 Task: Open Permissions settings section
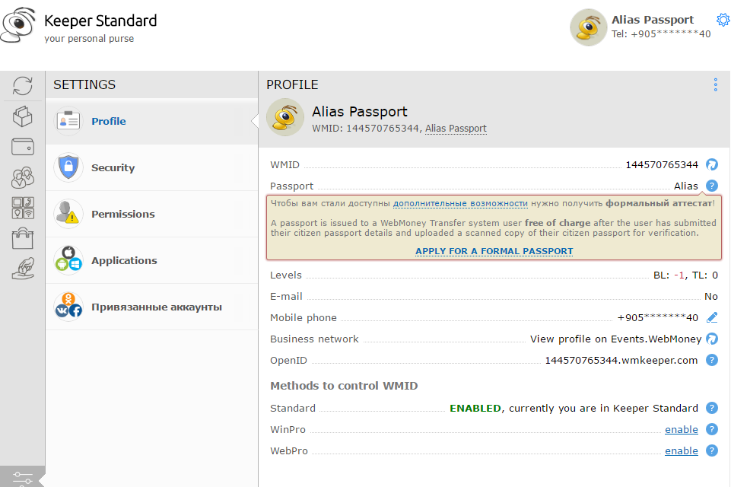tap(122, 215)
